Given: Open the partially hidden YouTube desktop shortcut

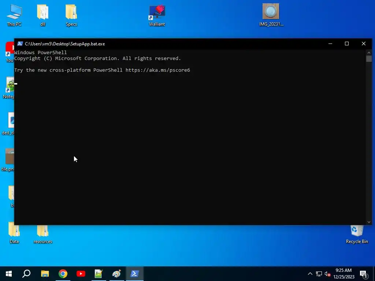Looking at the screenshot, I should [10, 52].
